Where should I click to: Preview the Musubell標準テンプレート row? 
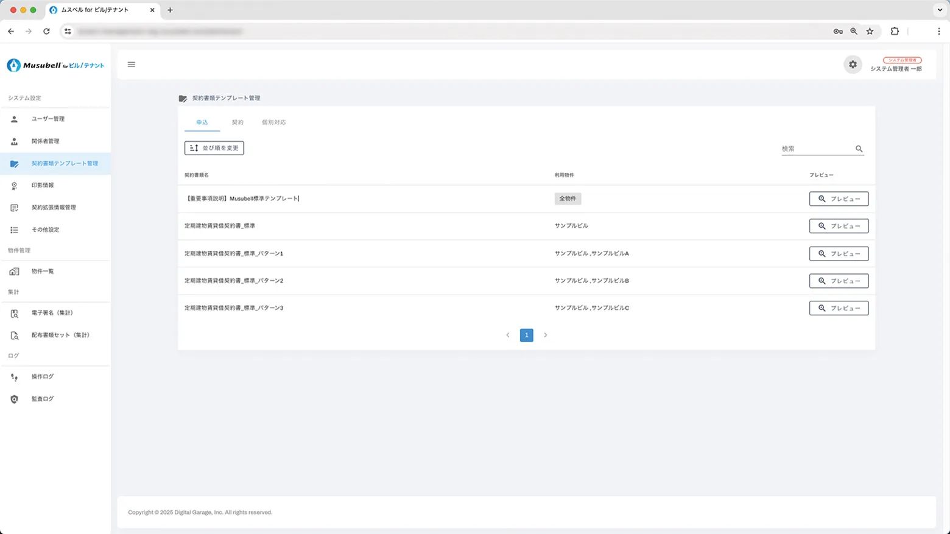839,198
